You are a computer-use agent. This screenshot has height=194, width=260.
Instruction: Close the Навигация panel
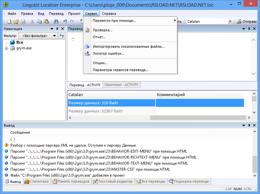(62, 29)
